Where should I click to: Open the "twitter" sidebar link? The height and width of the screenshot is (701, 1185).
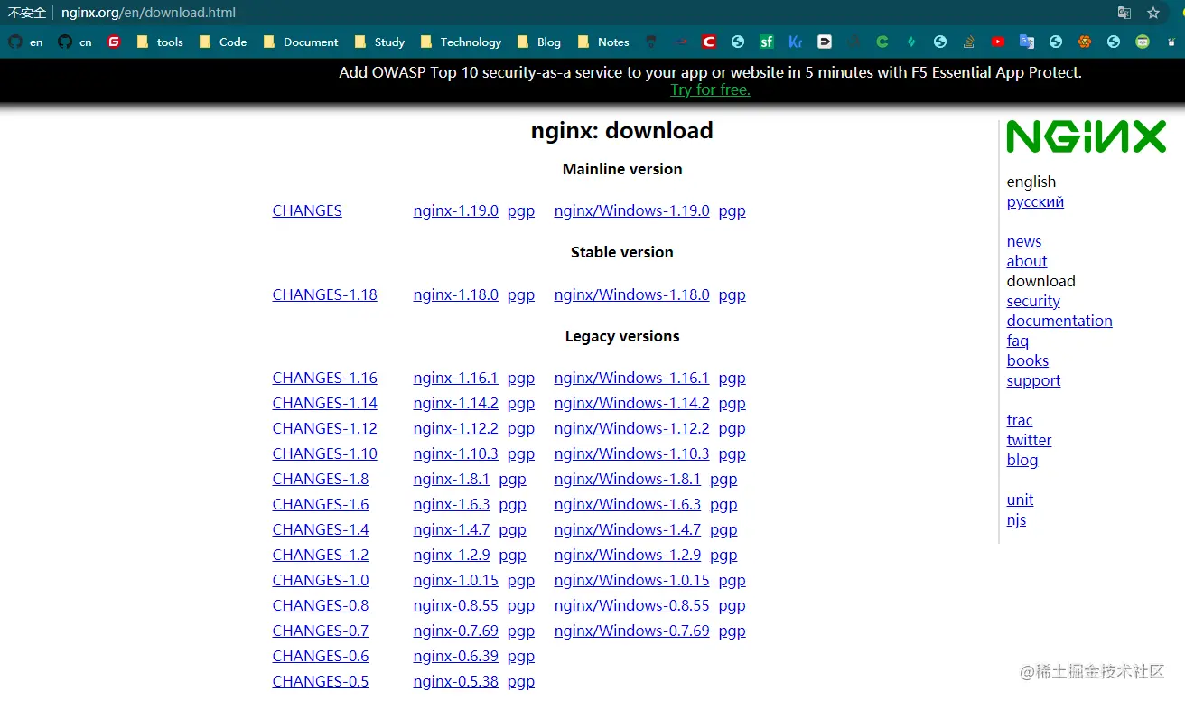click(x=1030, y=440)
